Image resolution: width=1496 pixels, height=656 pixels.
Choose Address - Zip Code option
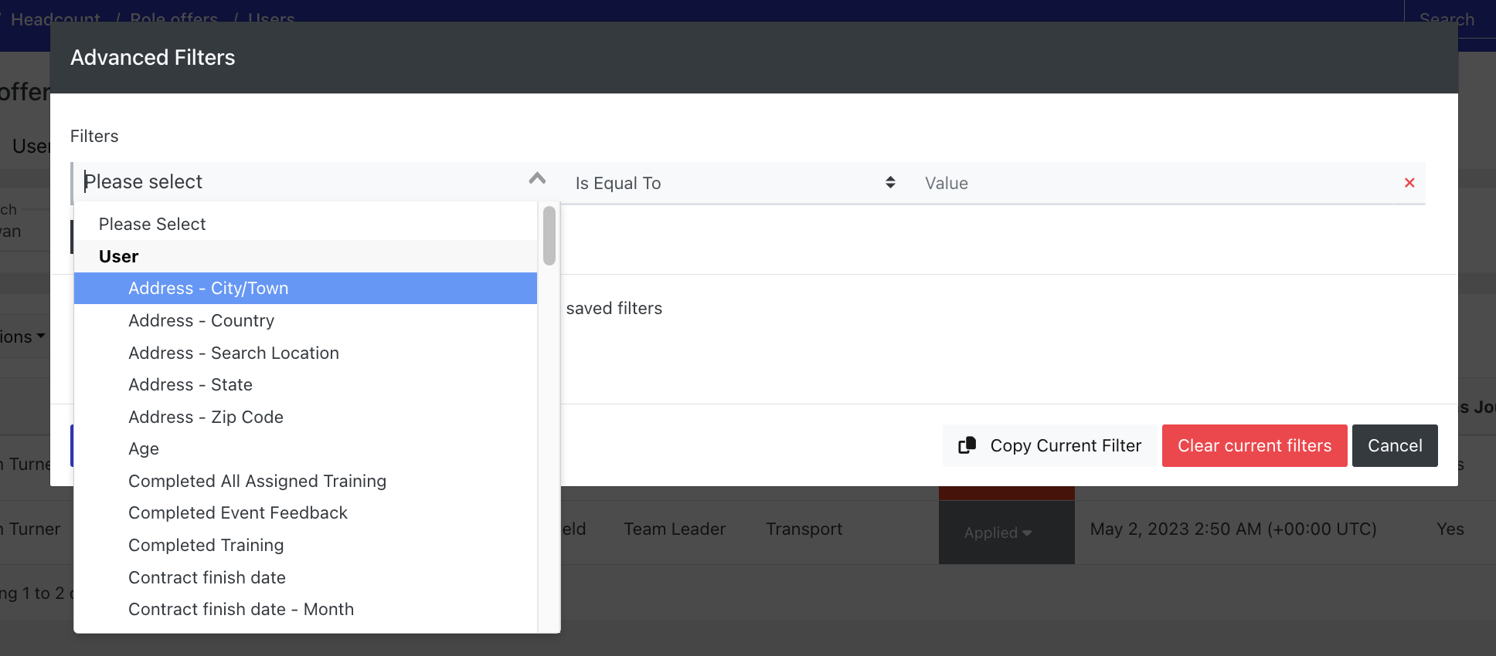[x=206, y=417]
